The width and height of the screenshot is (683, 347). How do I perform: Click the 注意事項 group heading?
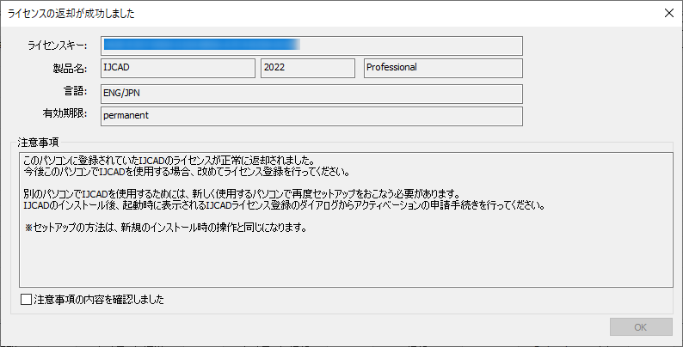click(39, 143)
